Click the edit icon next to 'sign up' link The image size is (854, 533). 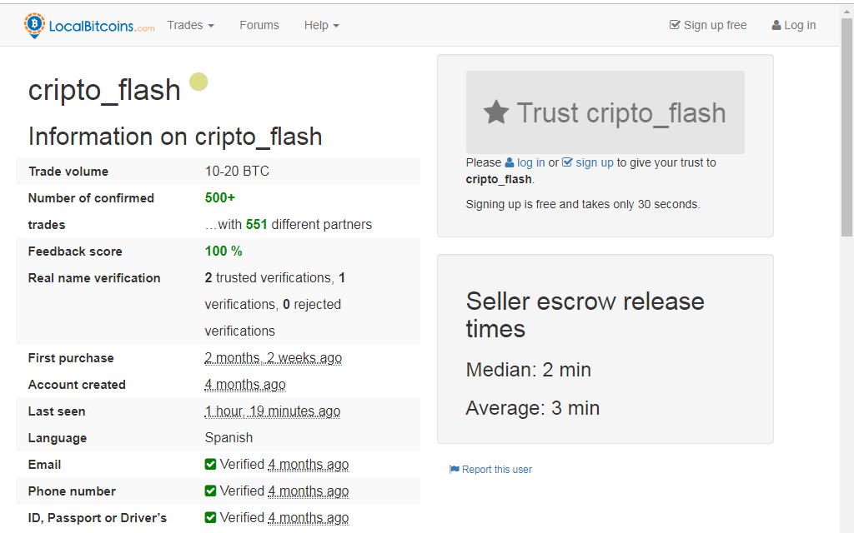[x=567, y=163]
